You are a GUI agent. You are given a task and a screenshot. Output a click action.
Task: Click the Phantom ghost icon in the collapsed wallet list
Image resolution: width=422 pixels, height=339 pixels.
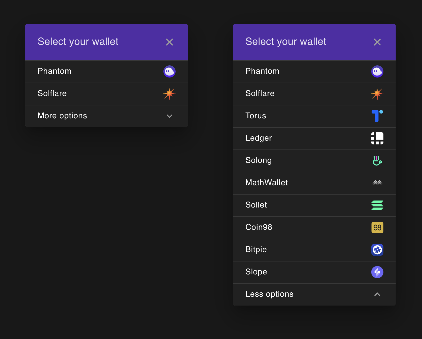coord(170,71)
